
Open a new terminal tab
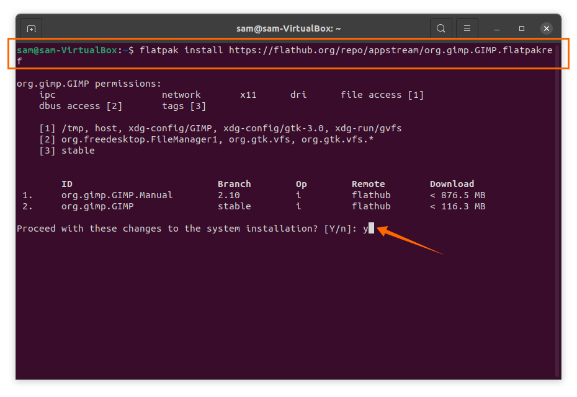click(x=31, y=28)
